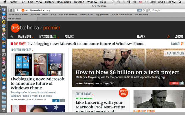The width and height of the screenshot is (185, 115).
Task: Click the sync arrows menu bar icon
Action: [113, 2]
